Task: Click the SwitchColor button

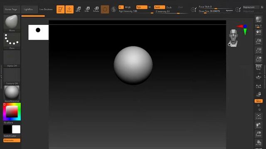Action: pyautogui.click(x=12, y=136)
